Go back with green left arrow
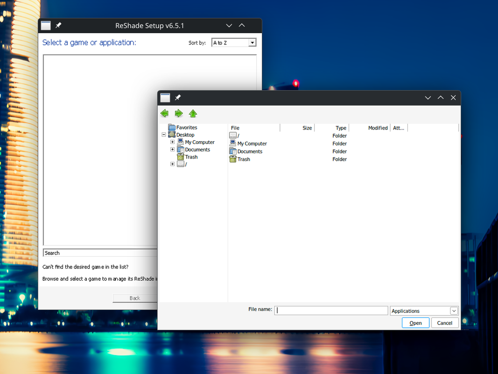Screen dimensions: 498x374 pos(164,113)
